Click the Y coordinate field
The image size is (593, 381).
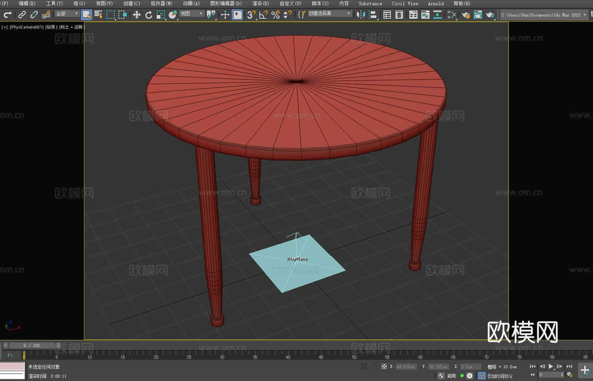[x=438, y=367]
